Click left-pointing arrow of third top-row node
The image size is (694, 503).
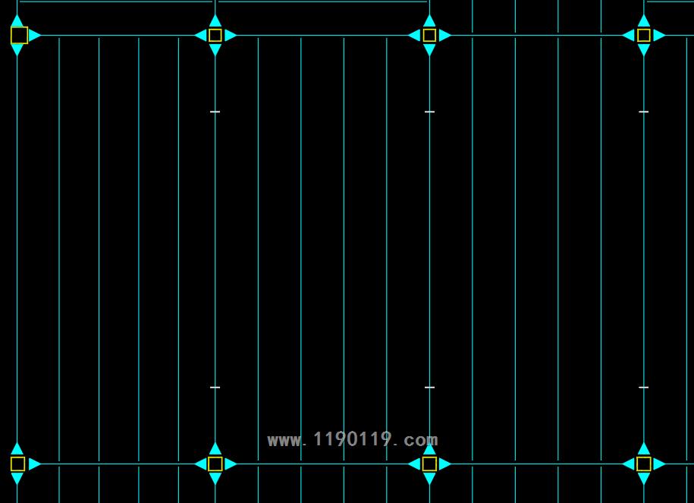414,35
